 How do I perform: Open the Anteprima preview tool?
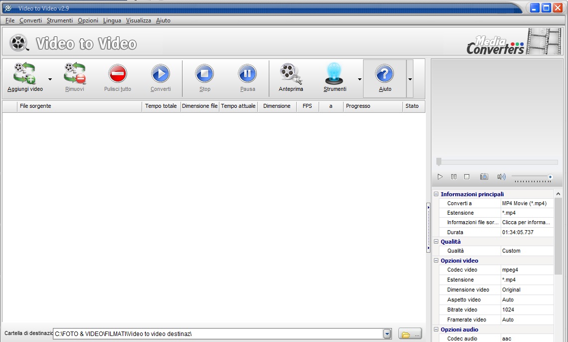[x=290, y=74]
